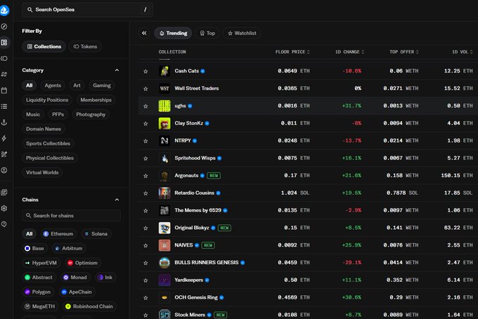Sort by 1D Change column
The height and width of the screenshot is (319, 478).
tap(349, 52)
